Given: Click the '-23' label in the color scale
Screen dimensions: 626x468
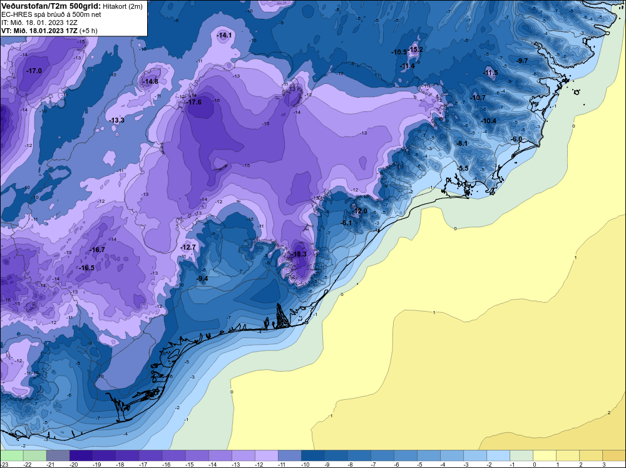Looking at the screenshot, I should pyautogui.click(x=5, y=464).
